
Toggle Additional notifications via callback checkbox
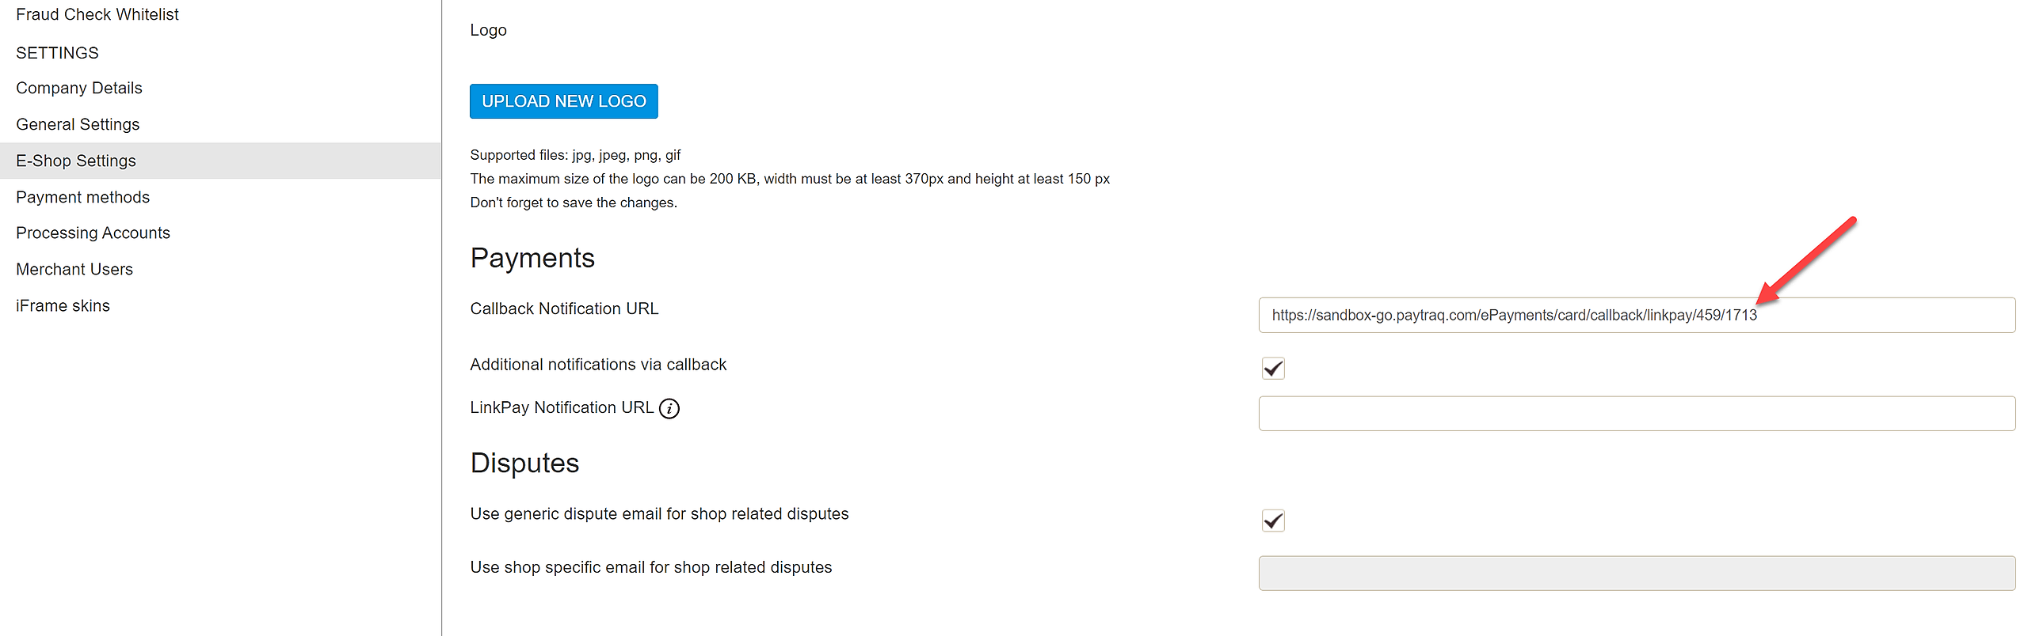(1272, 369)
